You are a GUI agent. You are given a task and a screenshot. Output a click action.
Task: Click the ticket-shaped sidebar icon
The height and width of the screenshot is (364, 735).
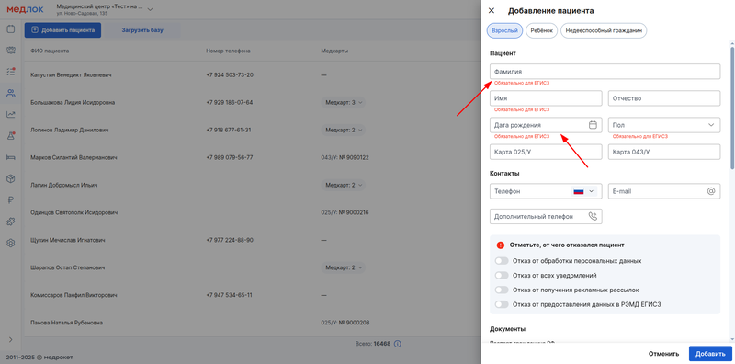[11, 51]
